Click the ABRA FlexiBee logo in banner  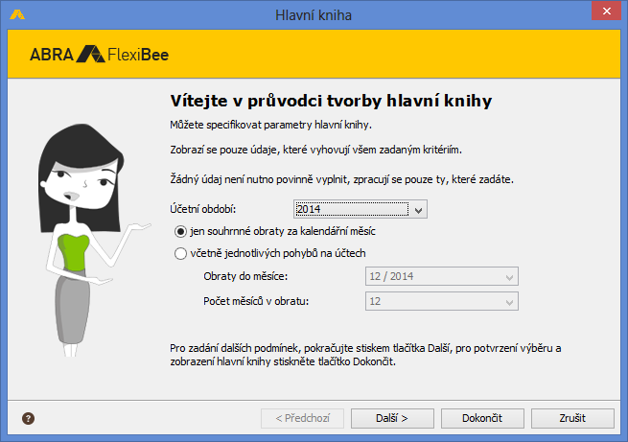(100, 54)
